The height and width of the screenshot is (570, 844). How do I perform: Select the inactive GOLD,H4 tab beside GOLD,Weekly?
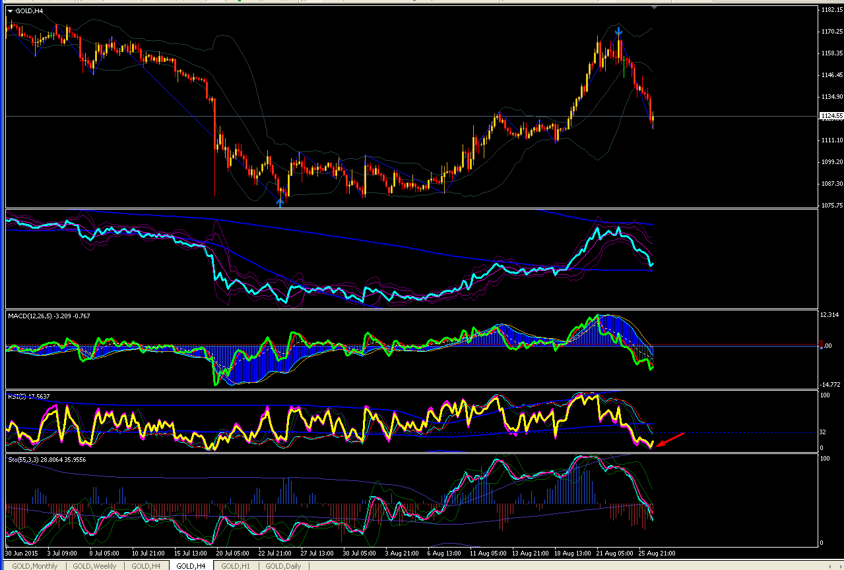pos(146,566)
